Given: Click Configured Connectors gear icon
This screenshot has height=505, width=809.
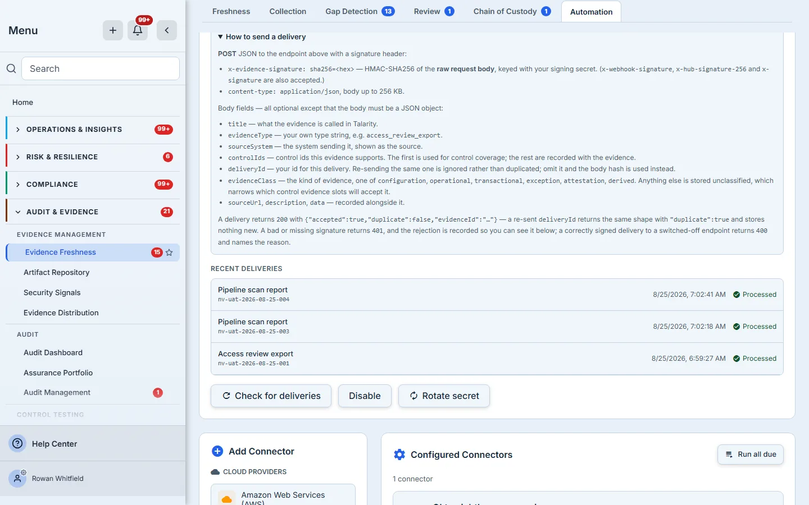Looking at the screenshot, I should coord(399,454).
